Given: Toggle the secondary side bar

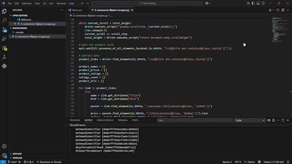Looking at the screenshot, I should [x=263, y=3].
